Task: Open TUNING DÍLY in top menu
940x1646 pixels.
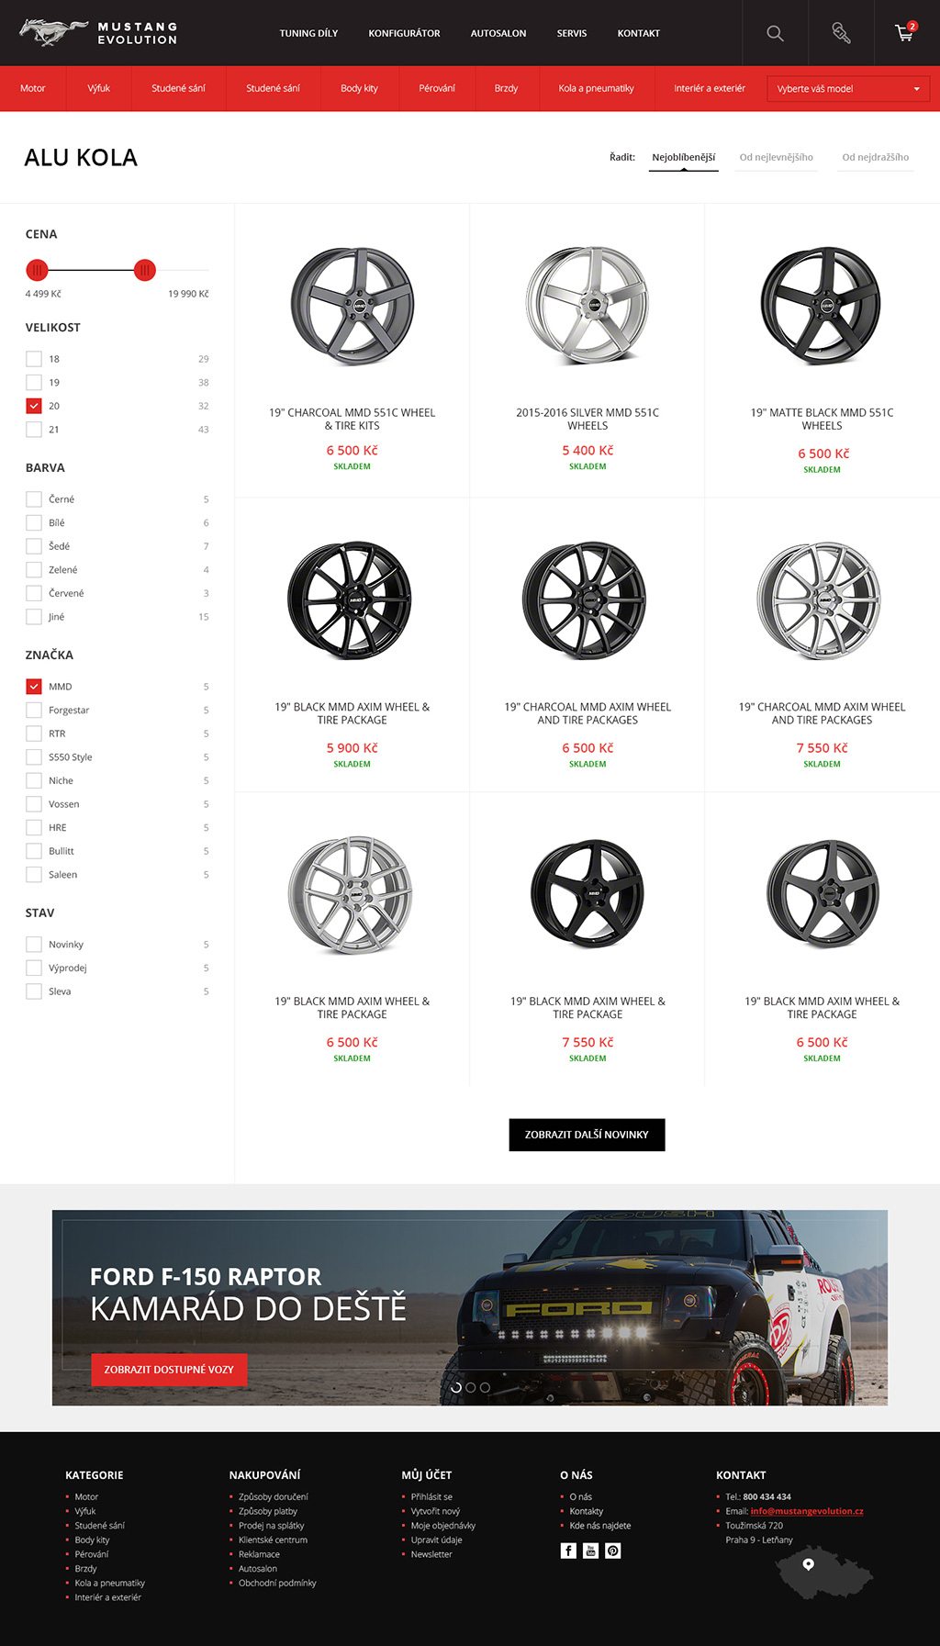Action: pyautogui.click(x=308, y=33)
